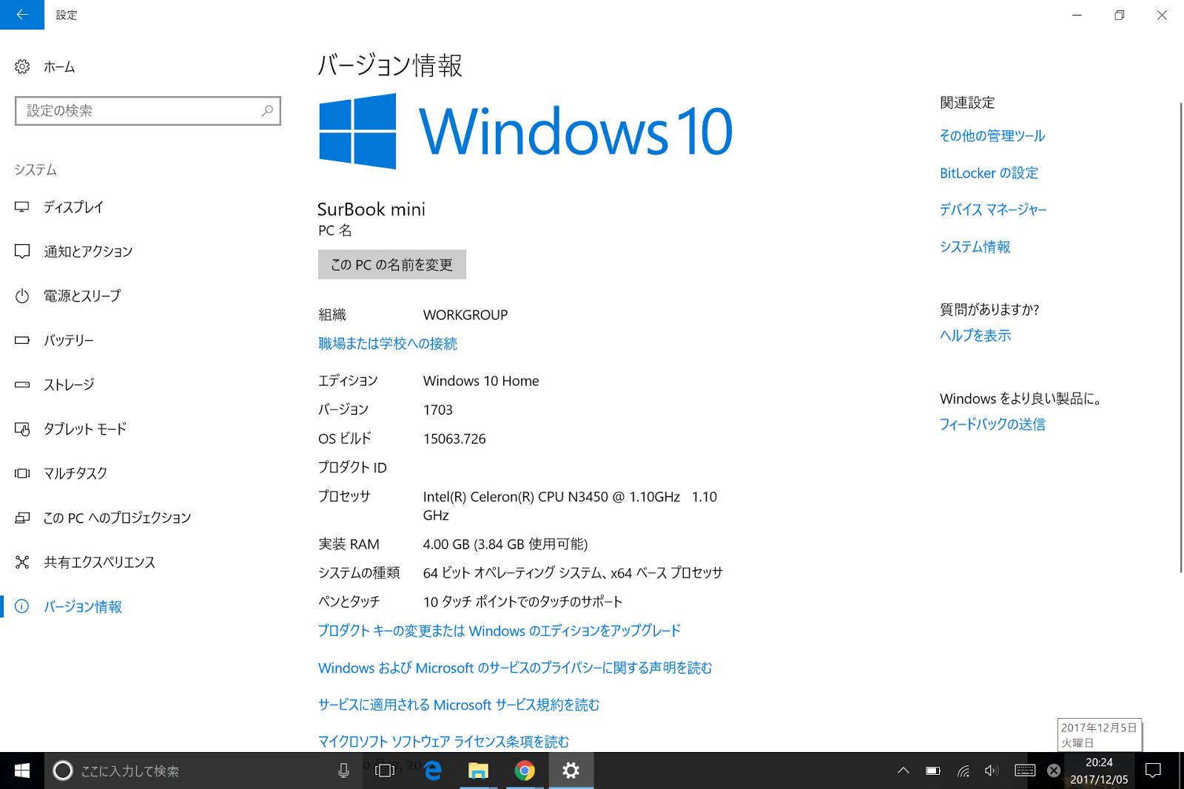Click the notifications and actions icon
This screenshot has width=1184, height=789.
coord(22,251)
